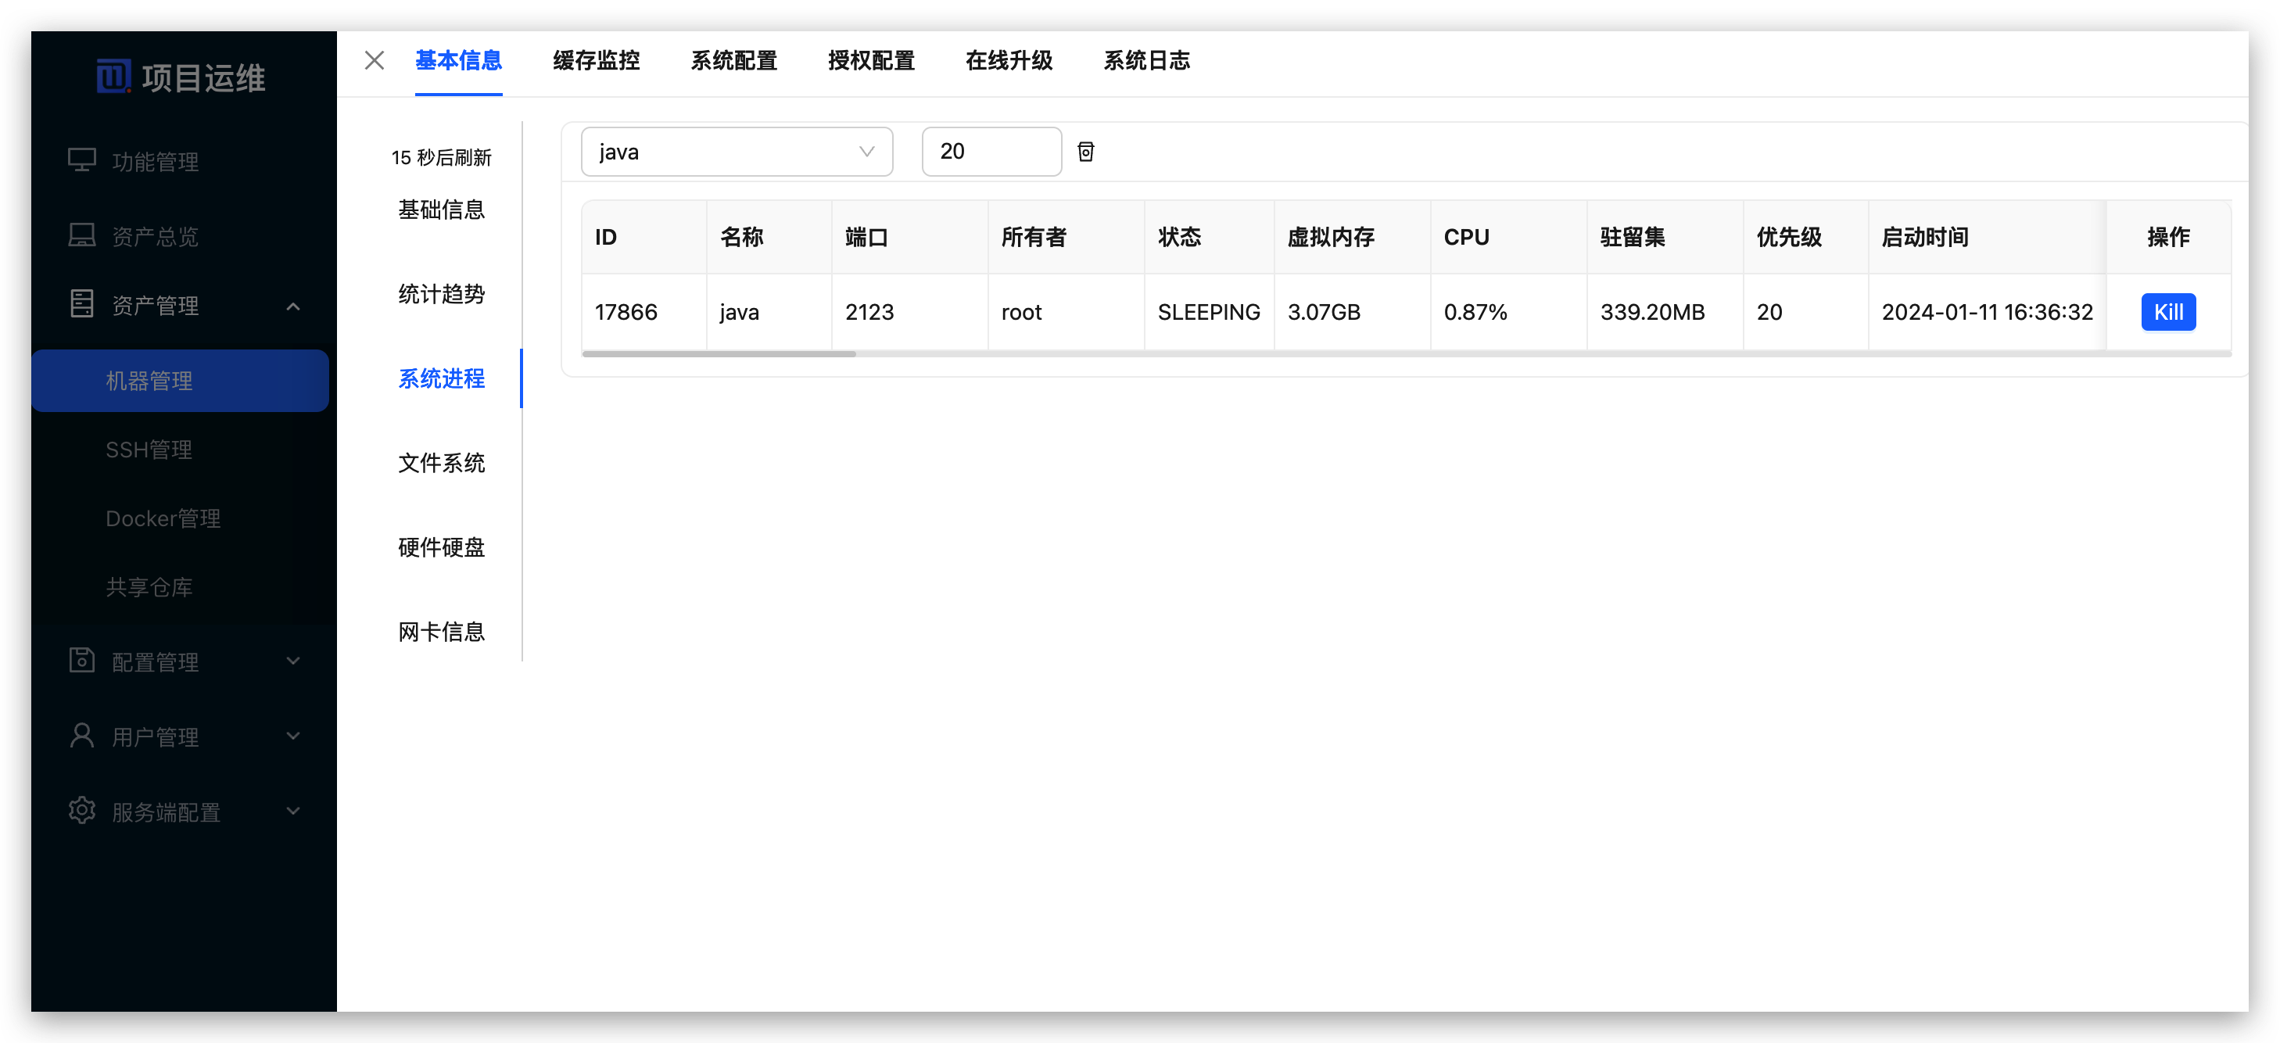Go to SSH管理 page
The width and height of the screenshot is (2280, 1043).
pyautogui.click(x=147, y=449)
